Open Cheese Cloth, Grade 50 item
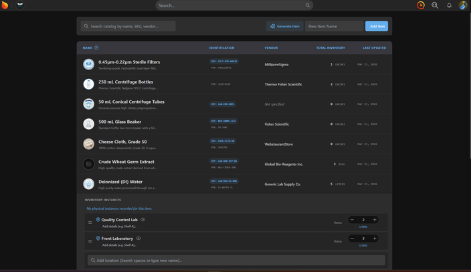The height and width of the screenshot is (272, 471). click(x=122, y=142)
